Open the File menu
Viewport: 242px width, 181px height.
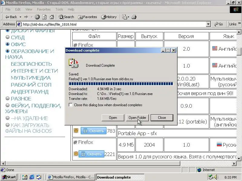click(8, 9)
